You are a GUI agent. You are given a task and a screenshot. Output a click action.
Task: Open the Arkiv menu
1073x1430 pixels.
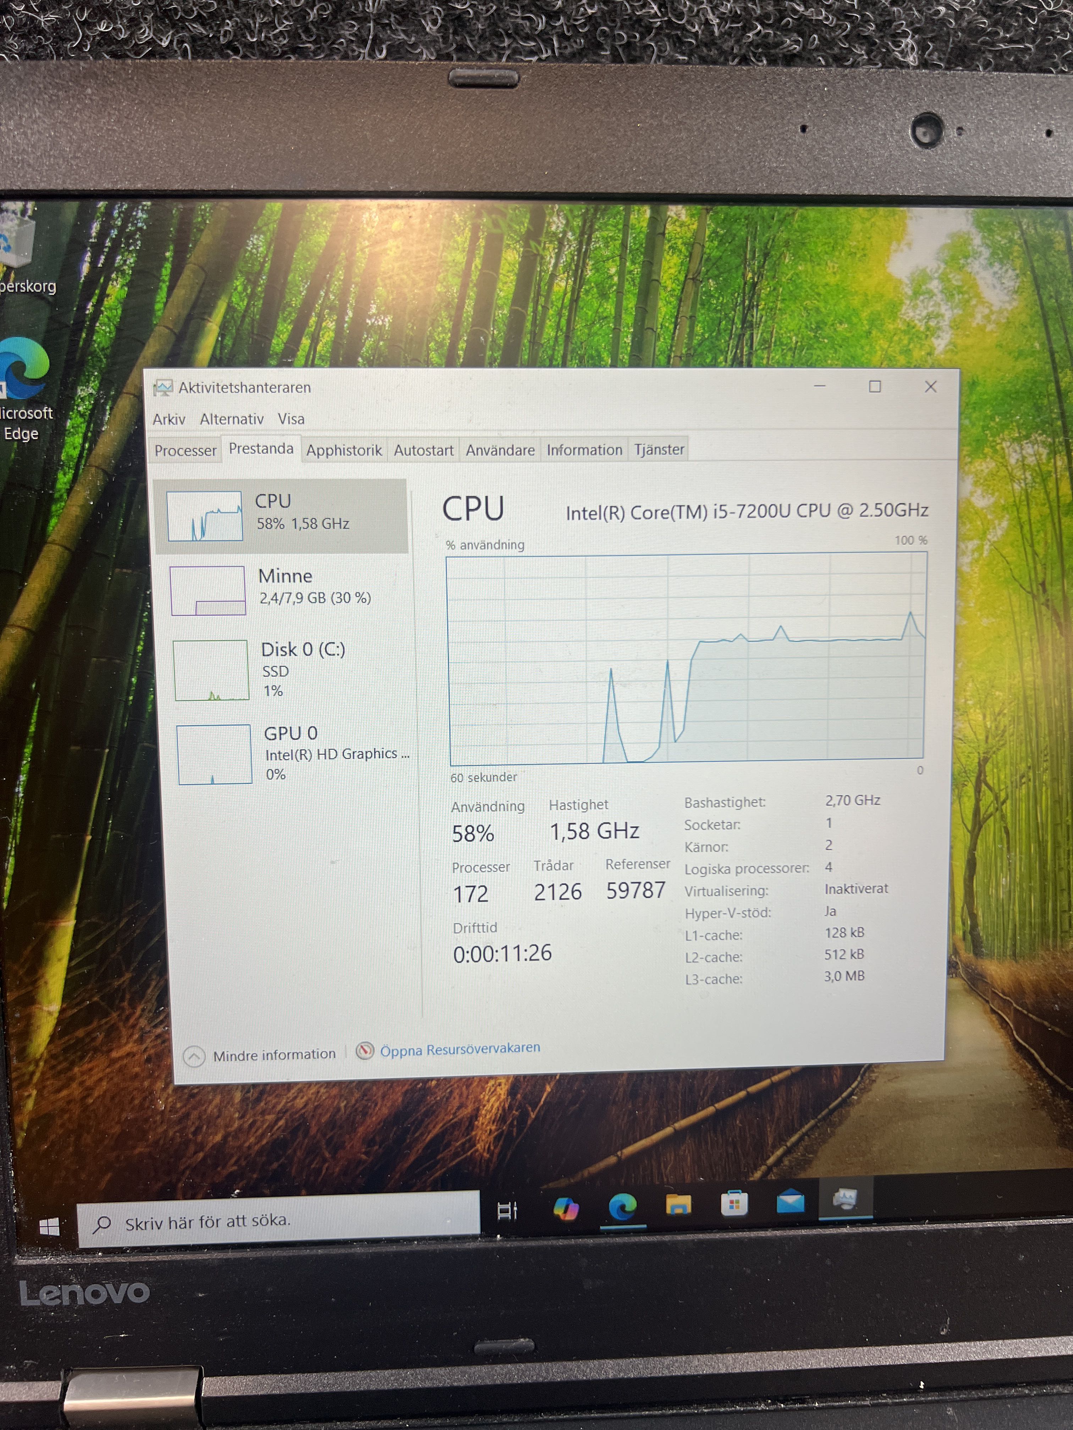[x=169, y=420]
